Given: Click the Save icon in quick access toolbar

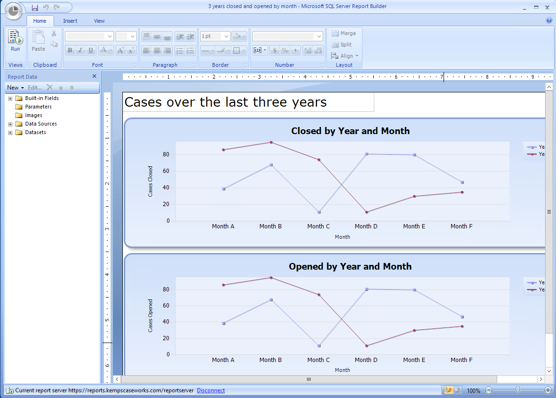Looking at the screenshot, I should pos(35,7).
